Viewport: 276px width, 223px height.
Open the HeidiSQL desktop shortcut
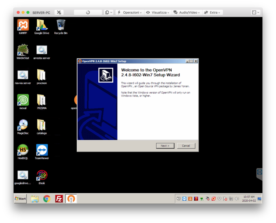(x=23, y=152)
